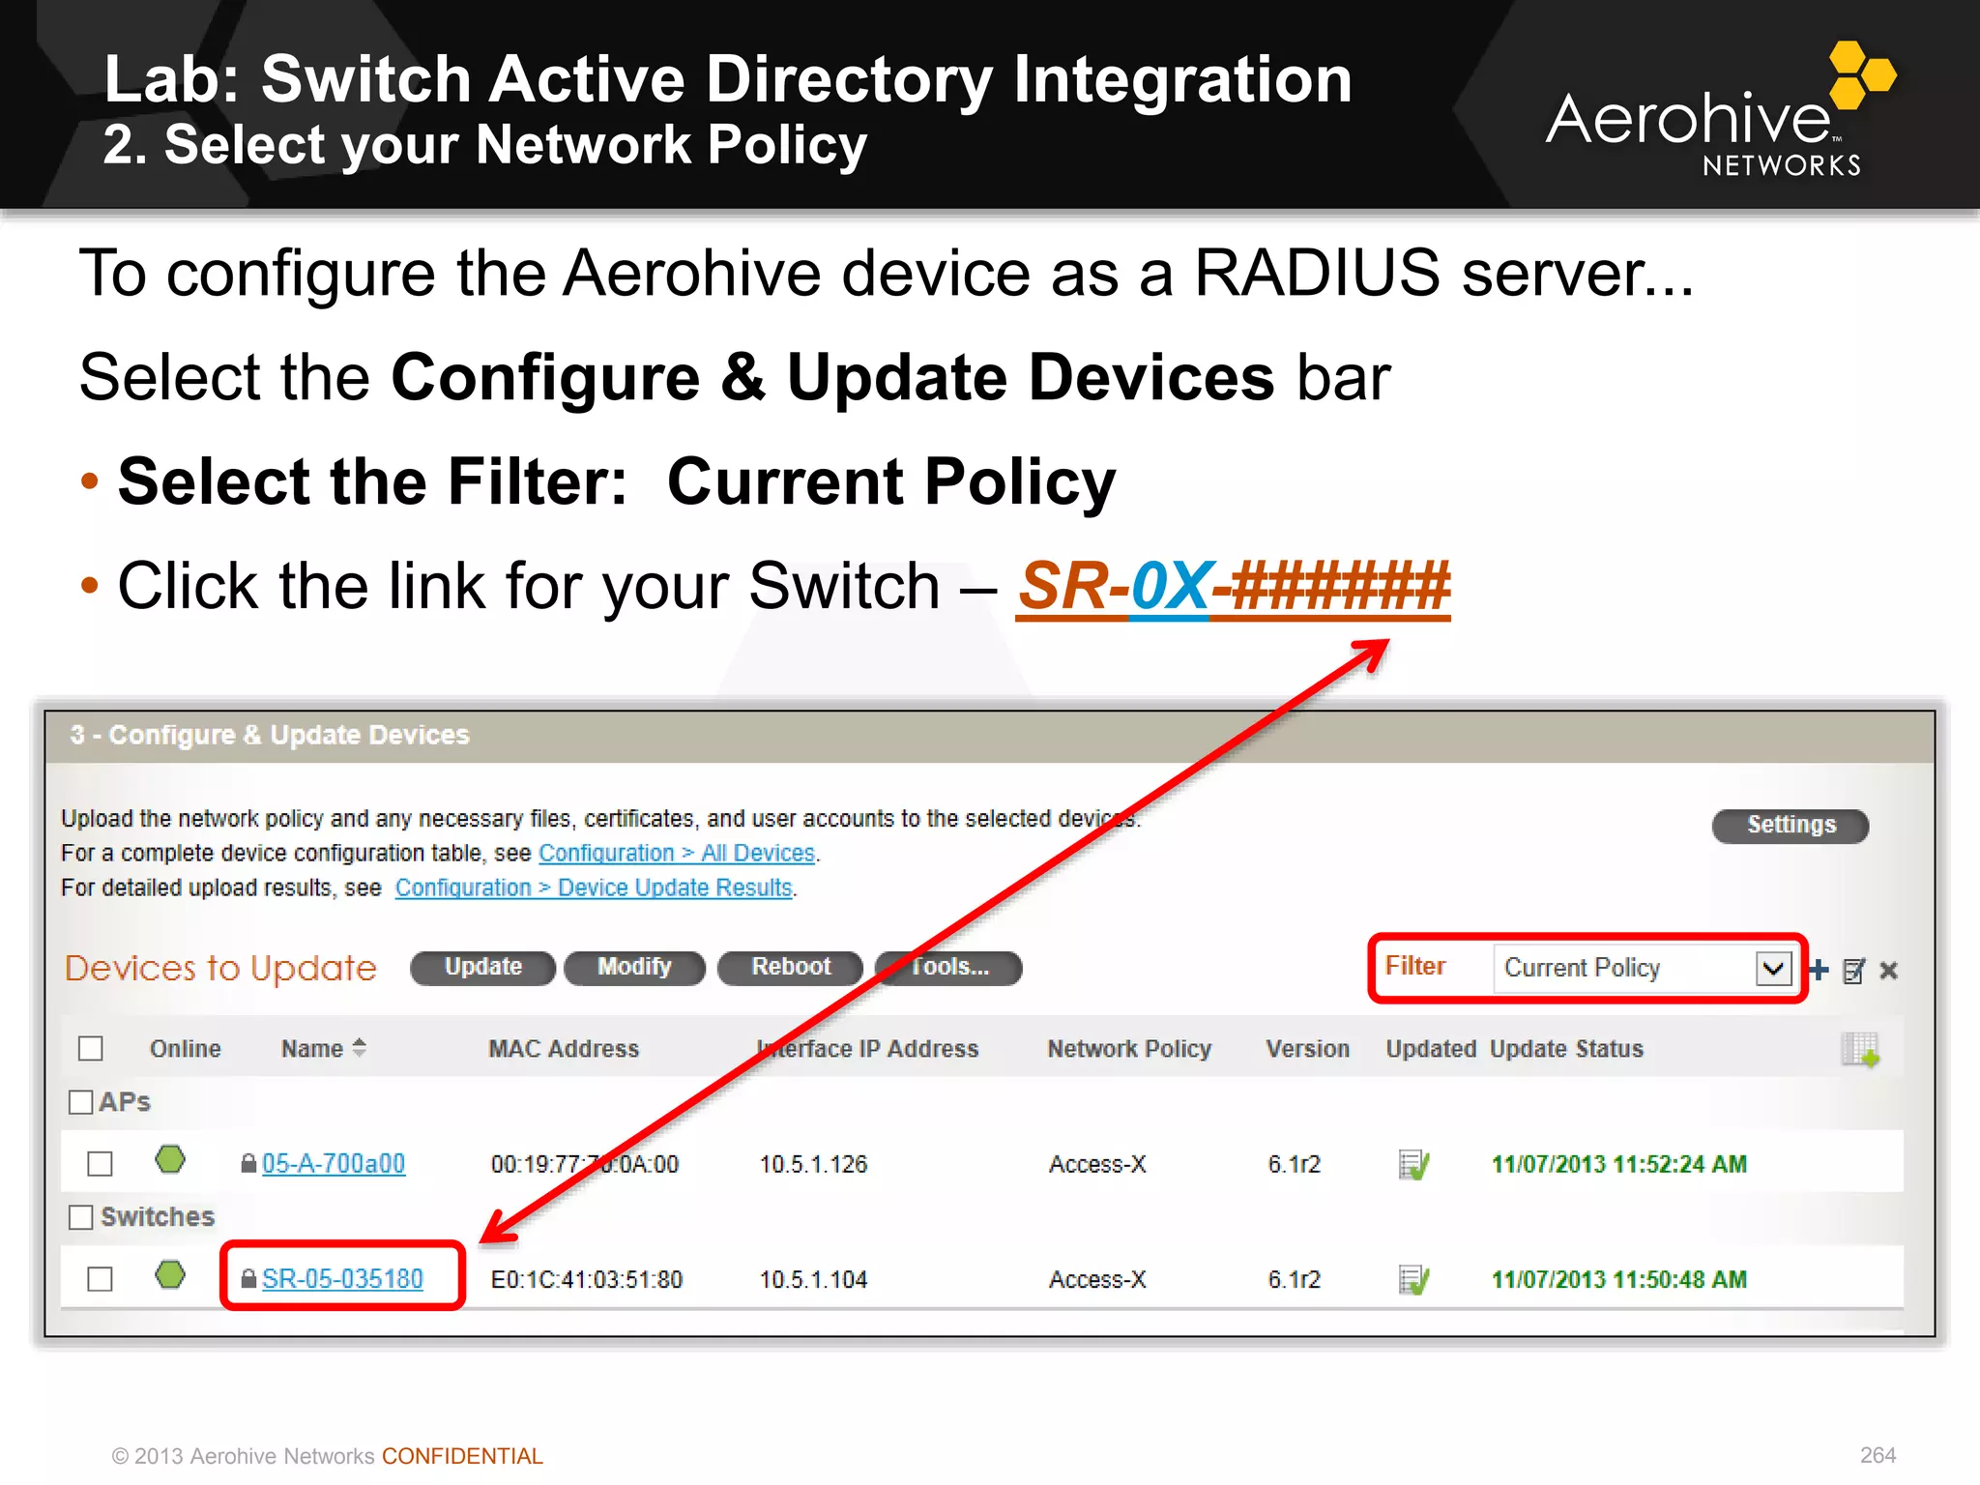Click the green online status icon for SR-05-035180
1980x1485 pixels.
(x=170, y=1275)
